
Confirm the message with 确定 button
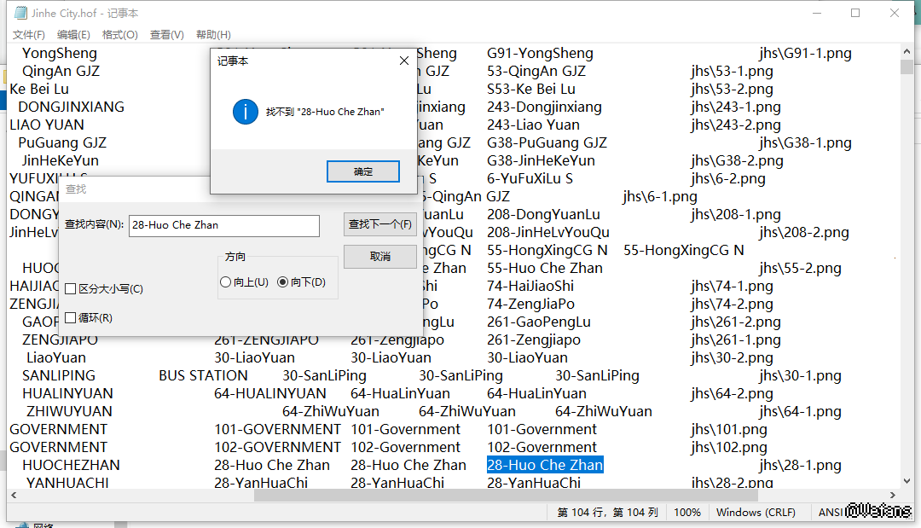[363, 171]
